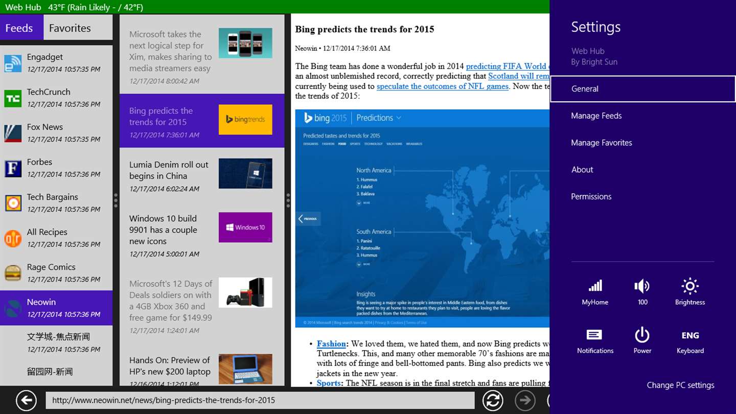Click the divider handle between feeds and articles
This screenshot has width=736, height=414.
pos(116,200)
